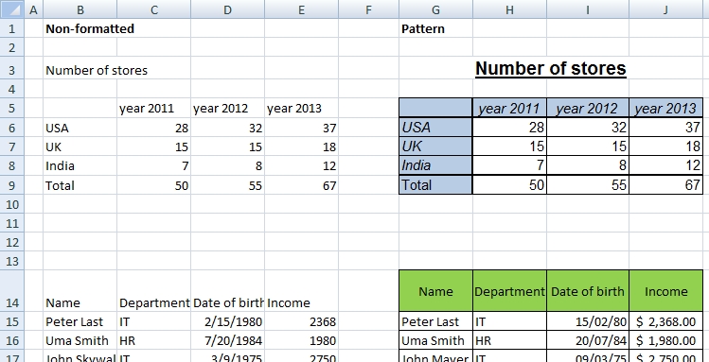Viewport: 709px width, 362px height.
Task: Click 'Income' cell in column E
Action: pos(302,291)
